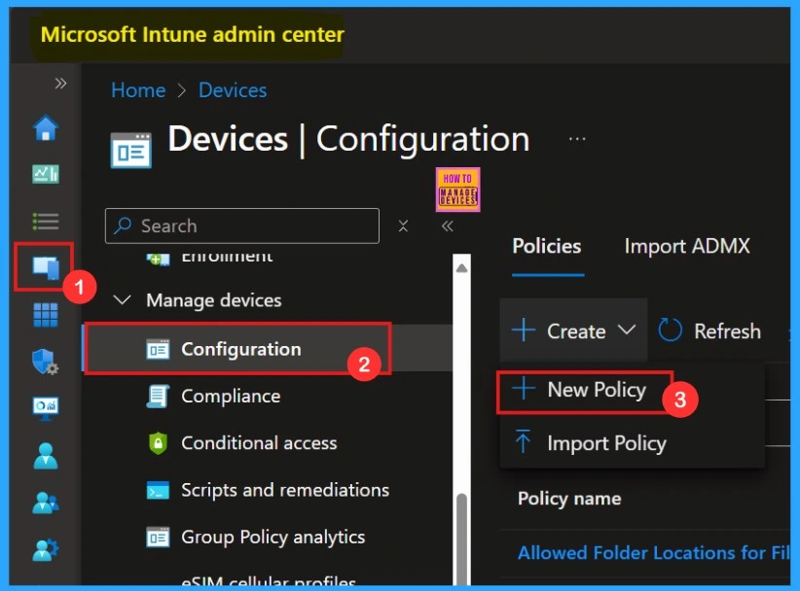Open Devices icon in sidebar
Viewport: 800px width, 591px height.
(46, 267)
